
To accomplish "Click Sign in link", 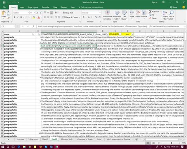I will (x=154, y=2).
